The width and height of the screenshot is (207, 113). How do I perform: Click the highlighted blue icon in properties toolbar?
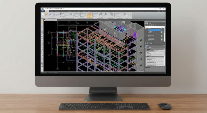(x=146, y=47)
